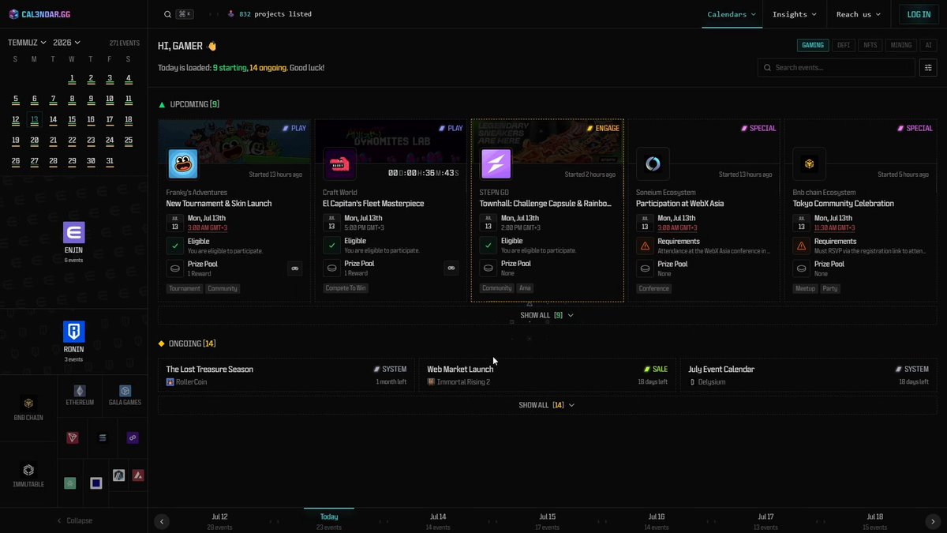Image resolution: width=947 pixels, height=533 pixels.
Task: Select the Immutable chain icon
Action: click(28, 470)
